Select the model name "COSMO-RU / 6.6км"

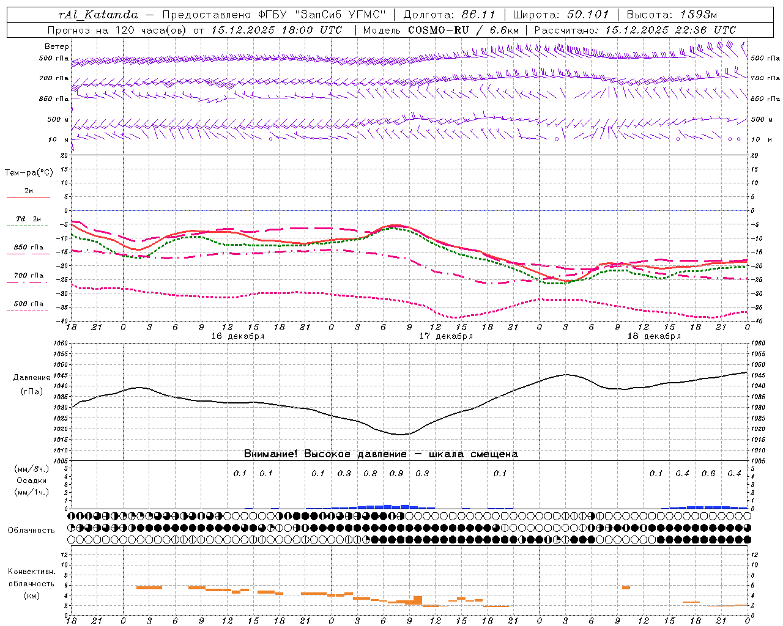[x=463, y=30]
